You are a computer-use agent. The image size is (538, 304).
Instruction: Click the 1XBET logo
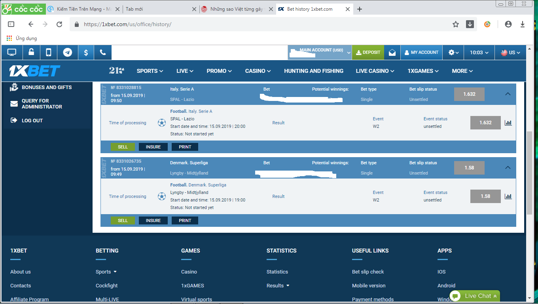(x=35, y=71)
